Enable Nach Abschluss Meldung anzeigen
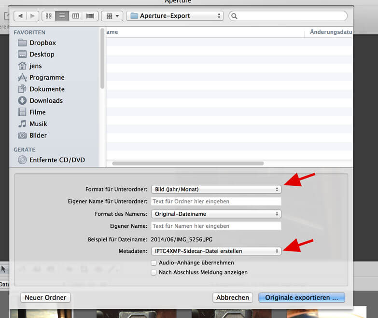The height and width of the screenshot is (318, 378). coord(154,273)
